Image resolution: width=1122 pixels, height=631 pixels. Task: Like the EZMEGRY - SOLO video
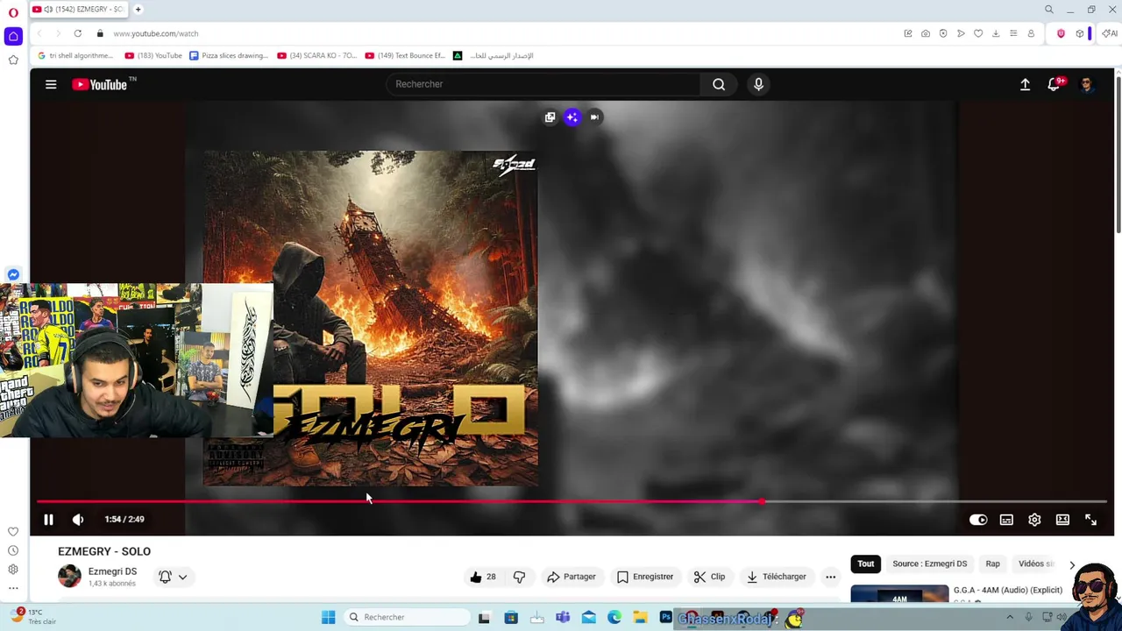(483, 577)
